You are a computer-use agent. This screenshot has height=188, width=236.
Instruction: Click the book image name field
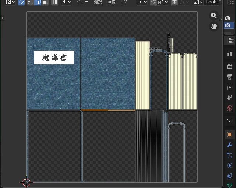click(x=213, y=2)
